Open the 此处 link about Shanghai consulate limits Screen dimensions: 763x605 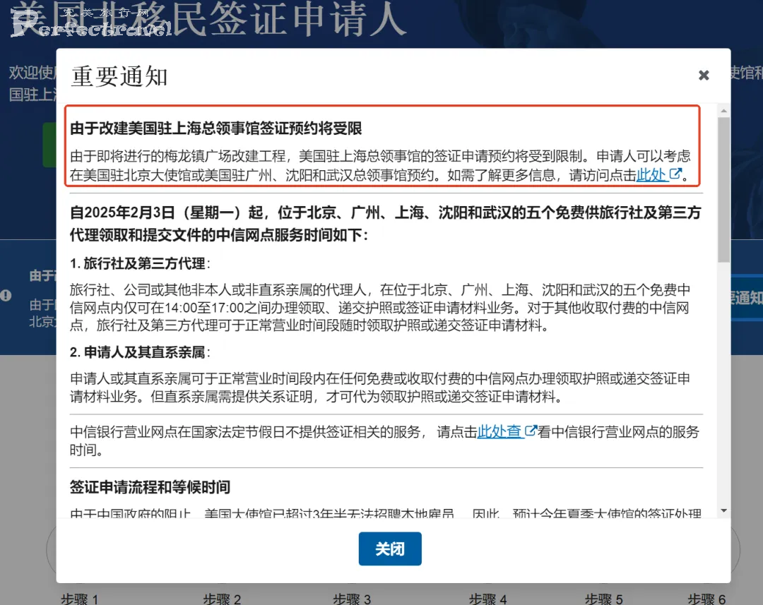click(651, 174)
